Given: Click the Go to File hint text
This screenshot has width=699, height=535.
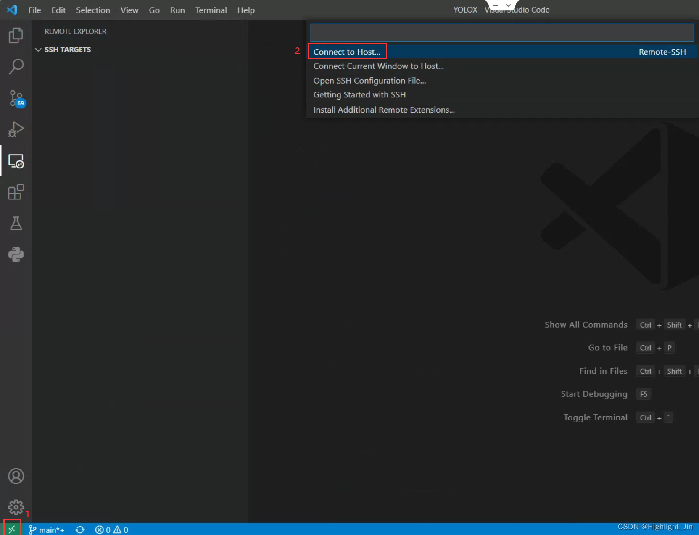Looking at the screenshot, I should pos(608,347).
